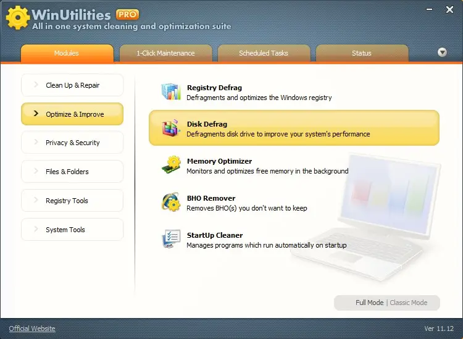The width and height of the screenshot is (463, 339).
Task: Click chevron beside Optimize & Improve
Action: pos(36,114)
